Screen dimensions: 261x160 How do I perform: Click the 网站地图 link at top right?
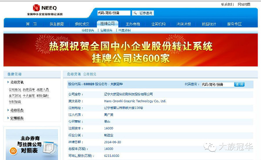(244, 4)
